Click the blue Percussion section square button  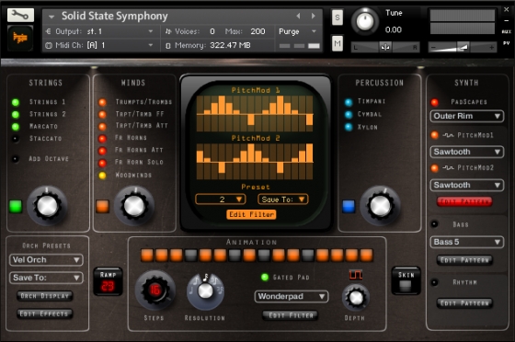coord(349,207)
